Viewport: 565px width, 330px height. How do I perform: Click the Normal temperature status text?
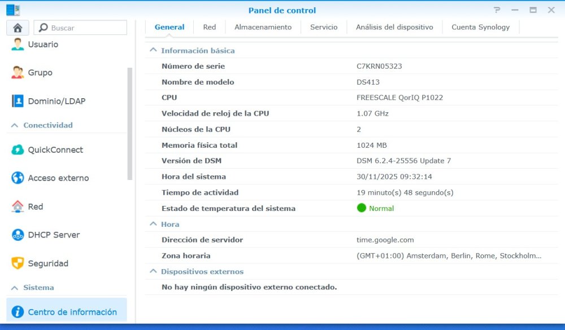point(381,208)
